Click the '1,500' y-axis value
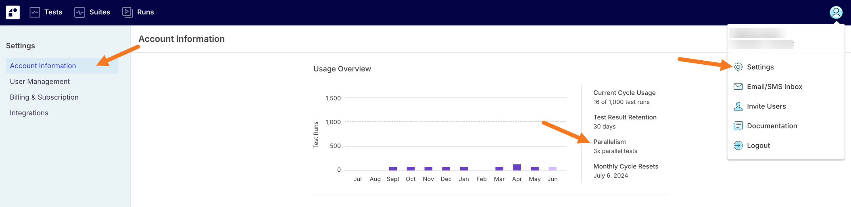 click(x=333, y=98)
